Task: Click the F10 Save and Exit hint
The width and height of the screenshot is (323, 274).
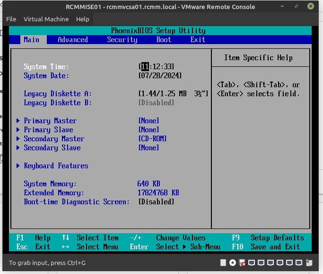Action: pos(266,247)
